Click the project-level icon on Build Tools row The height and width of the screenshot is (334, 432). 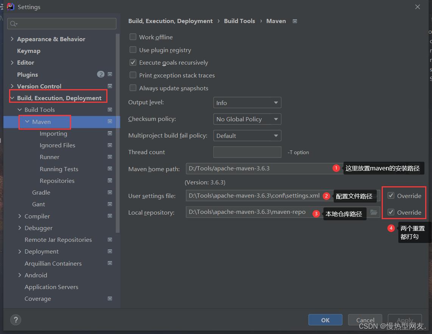110,110
